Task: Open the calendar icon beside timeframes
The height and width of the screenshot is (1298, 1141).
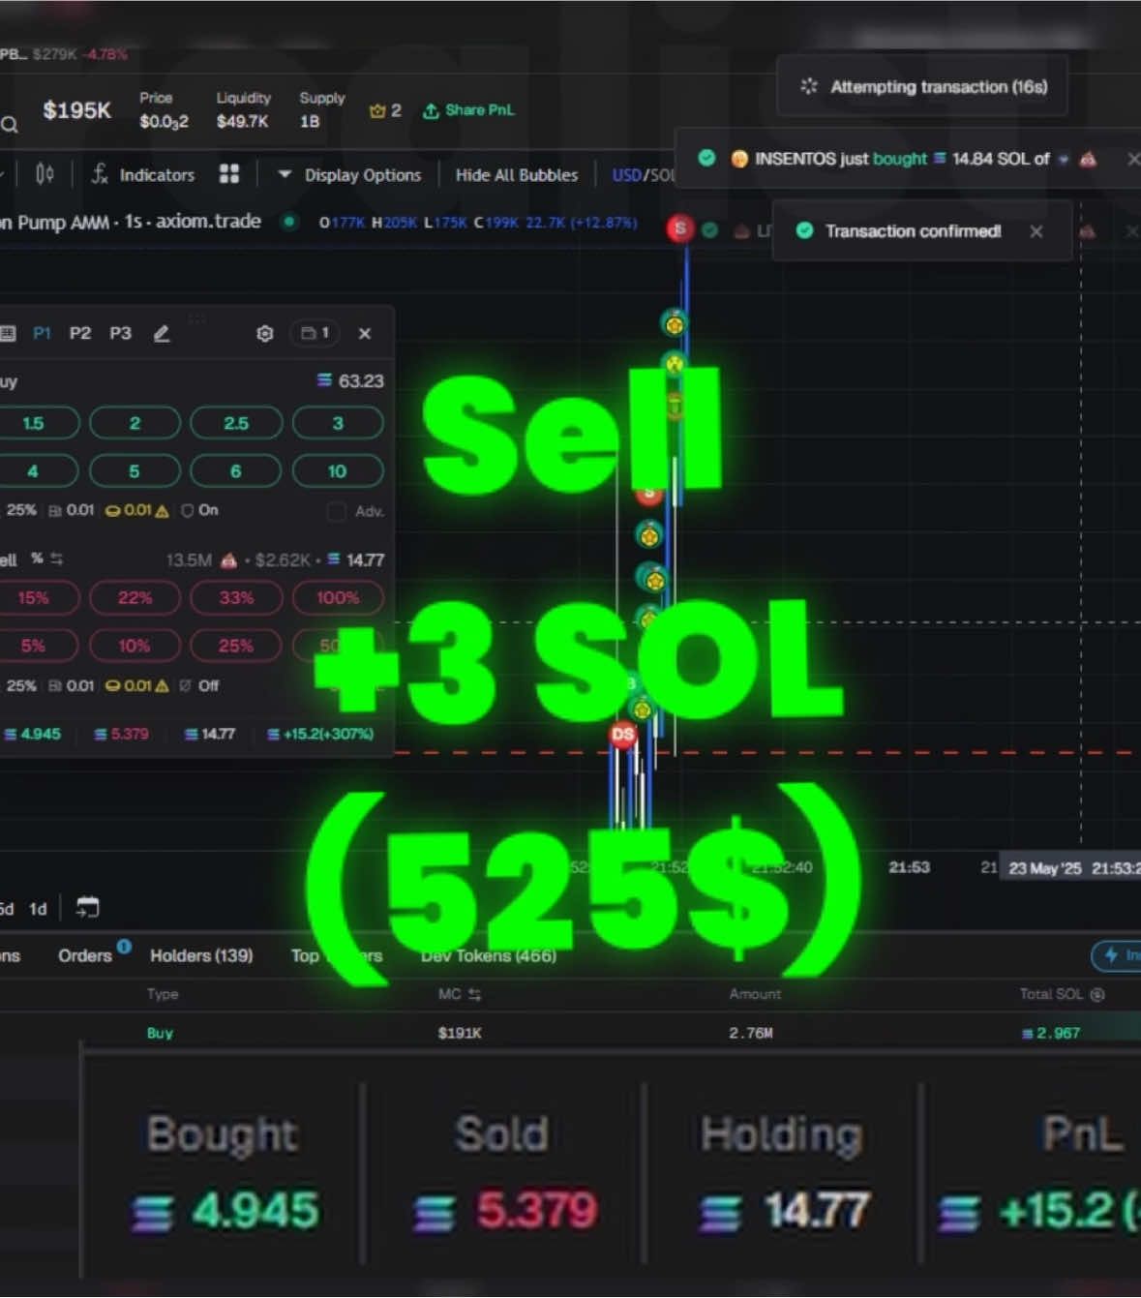Action: point(88,908)
